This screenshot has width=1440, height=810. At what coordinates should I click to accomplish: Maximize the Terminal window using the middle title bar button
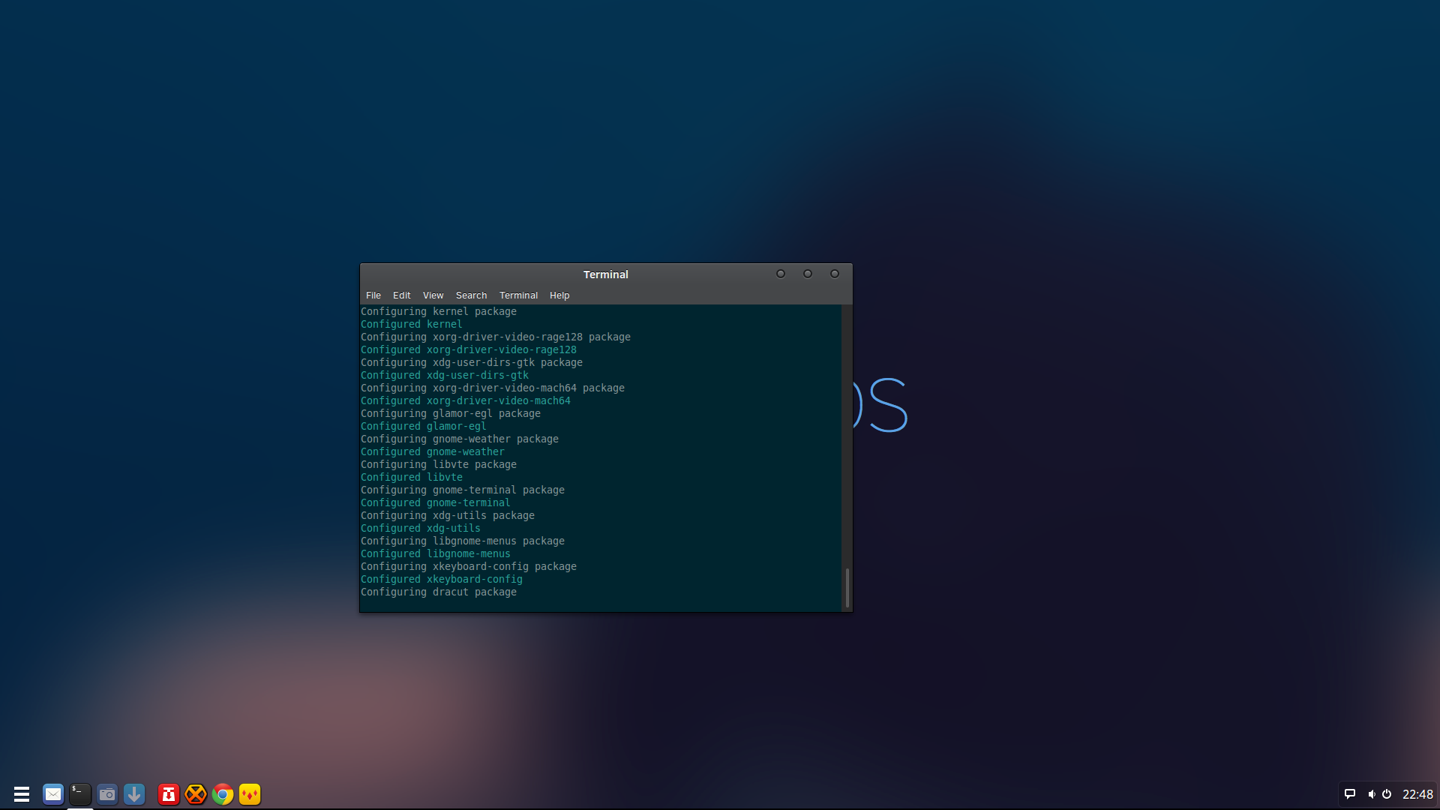(808, 274)
